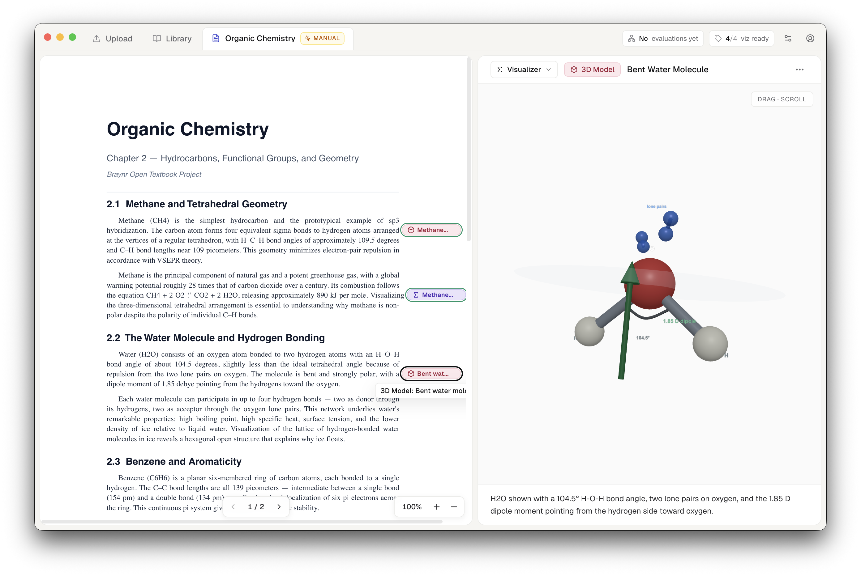Click the 3D Model badge

point(592,70)
